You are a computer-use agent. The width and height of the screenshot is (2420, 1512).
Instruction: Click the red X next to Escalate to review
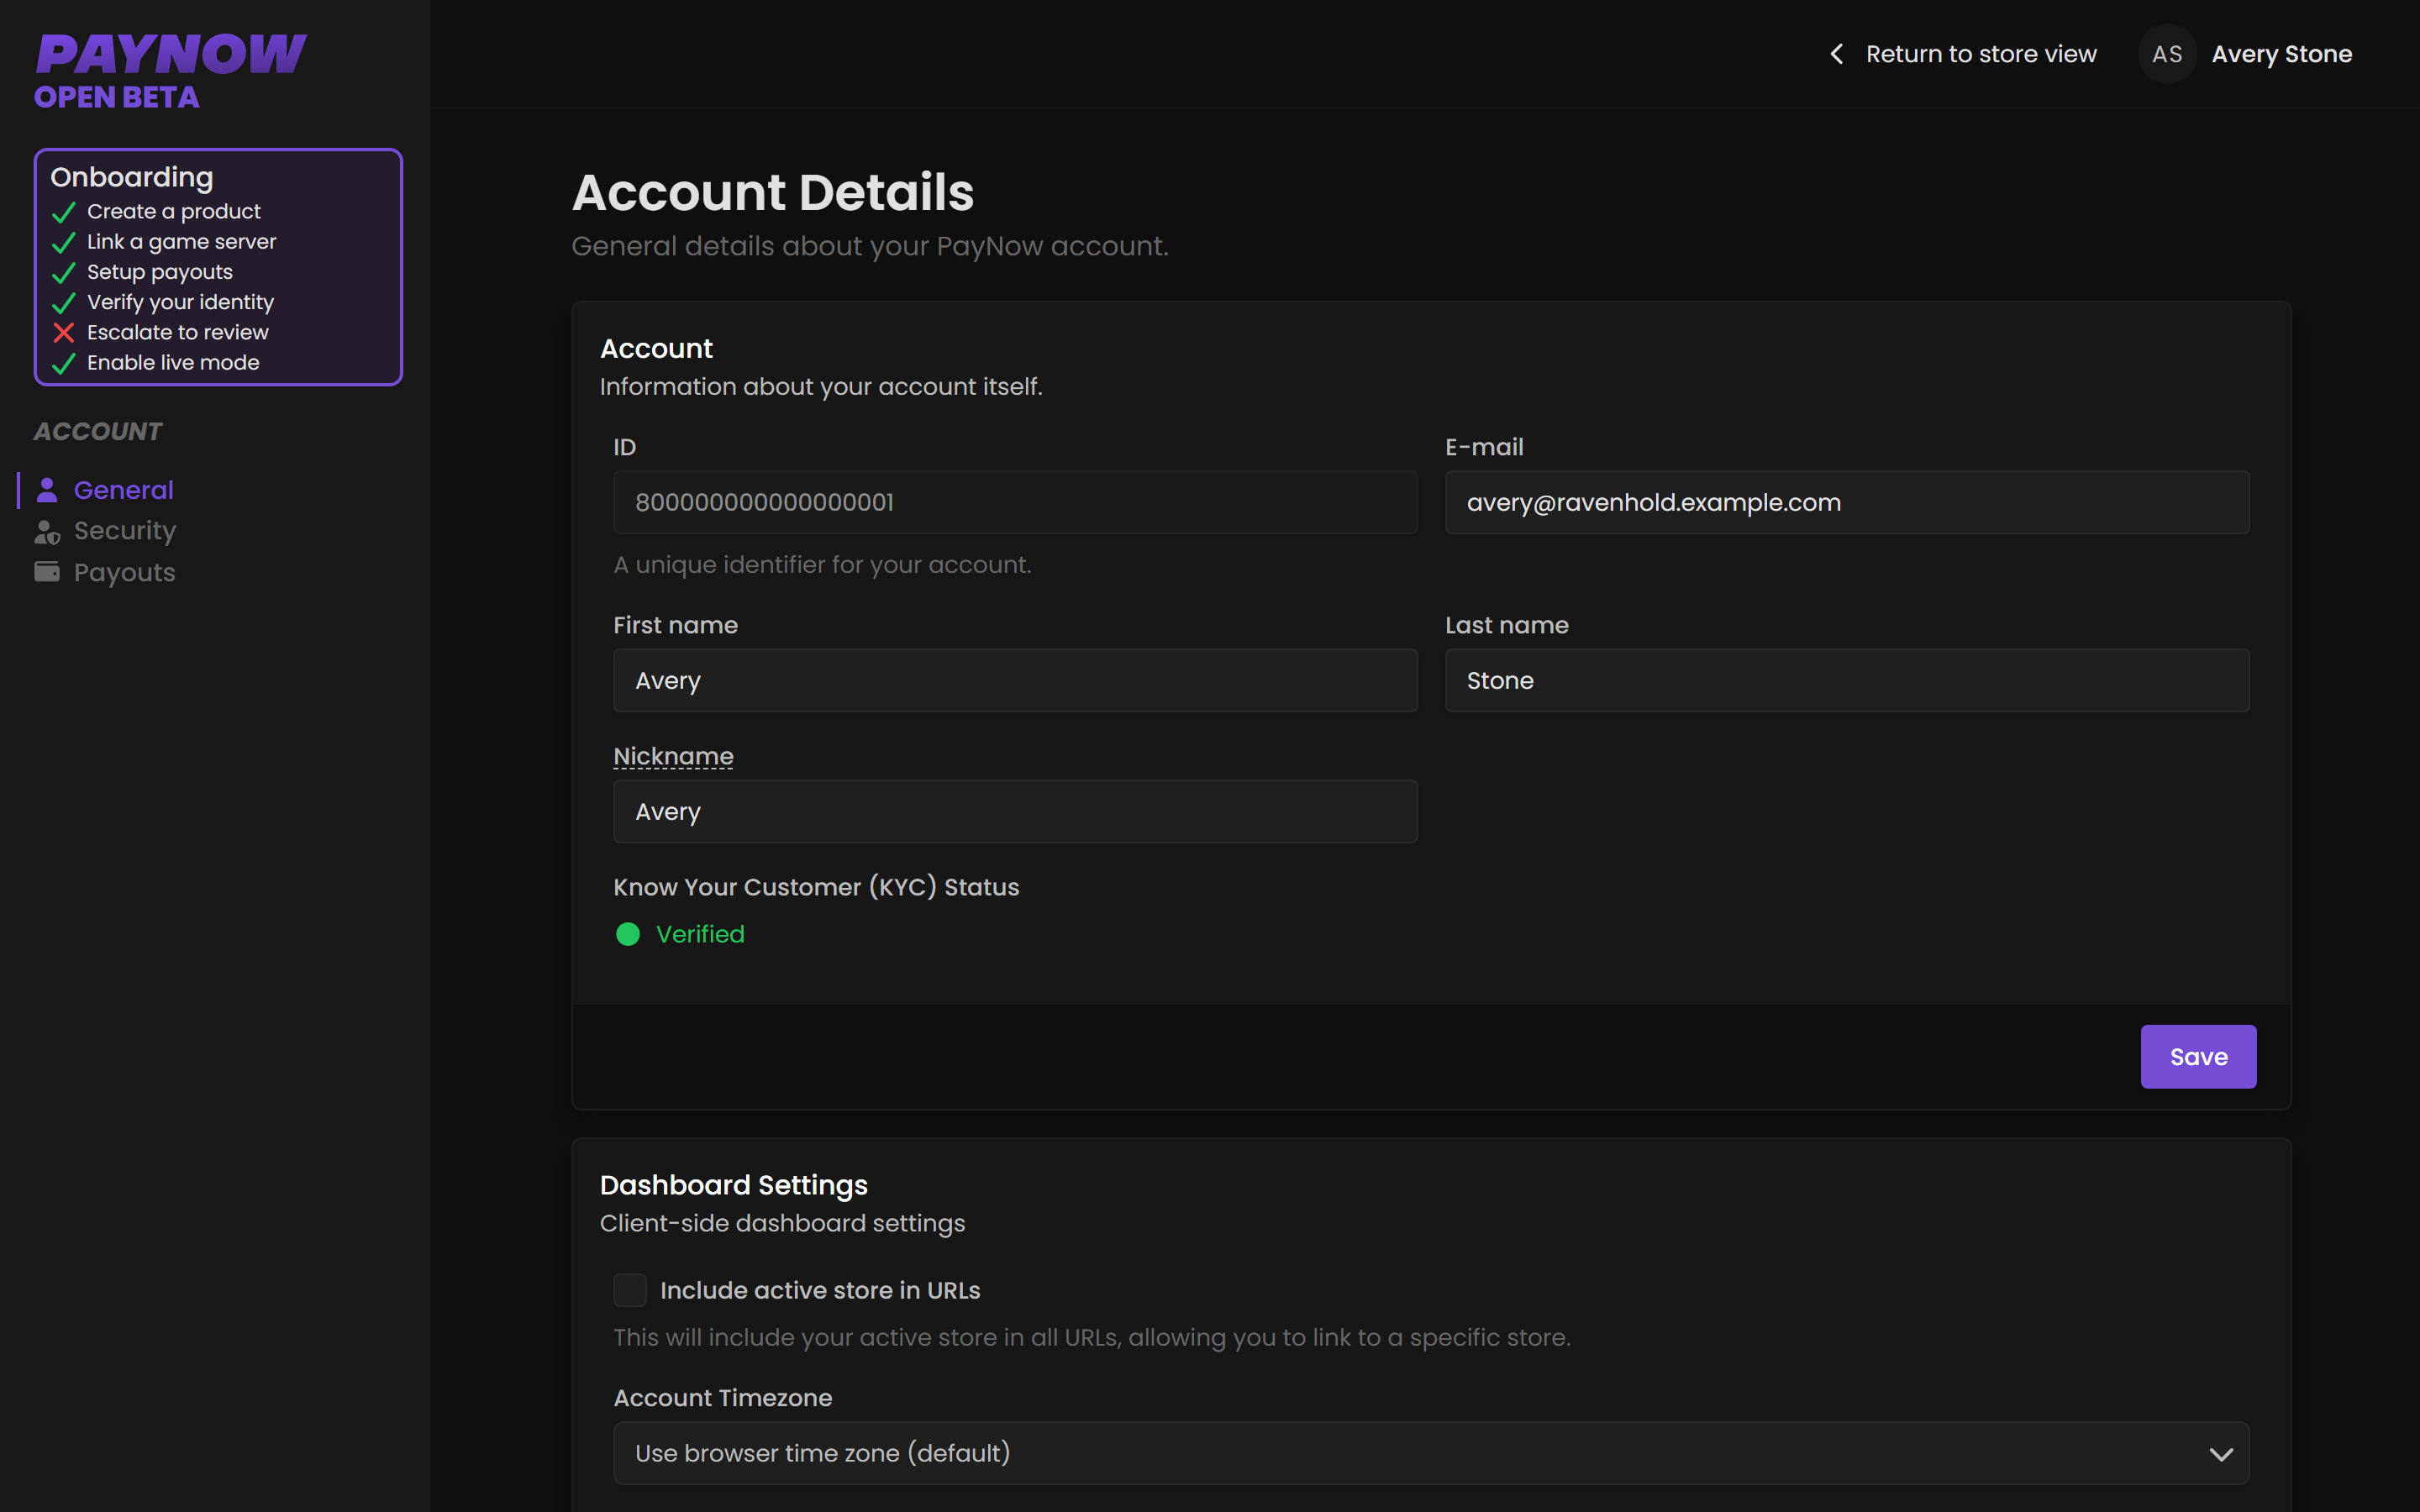click(x=64, y=332)
